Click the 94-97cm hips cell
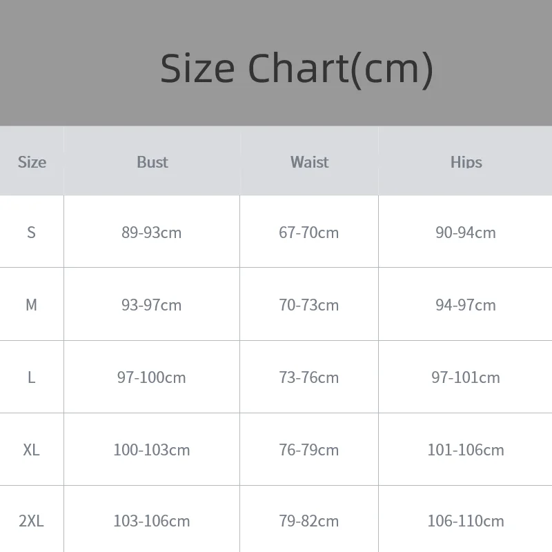The height and width of the screenshot is (552, 552). [x=466, y=305]
